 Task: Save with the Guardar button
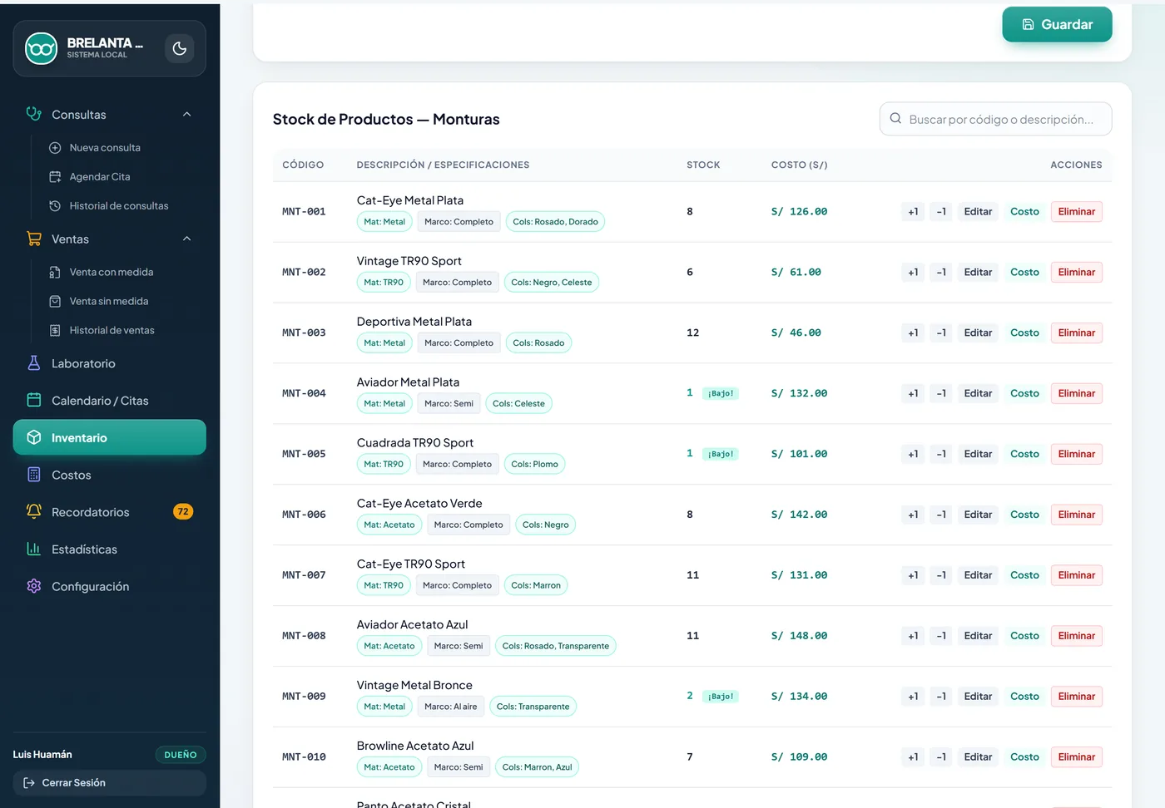coord(1057,25)
